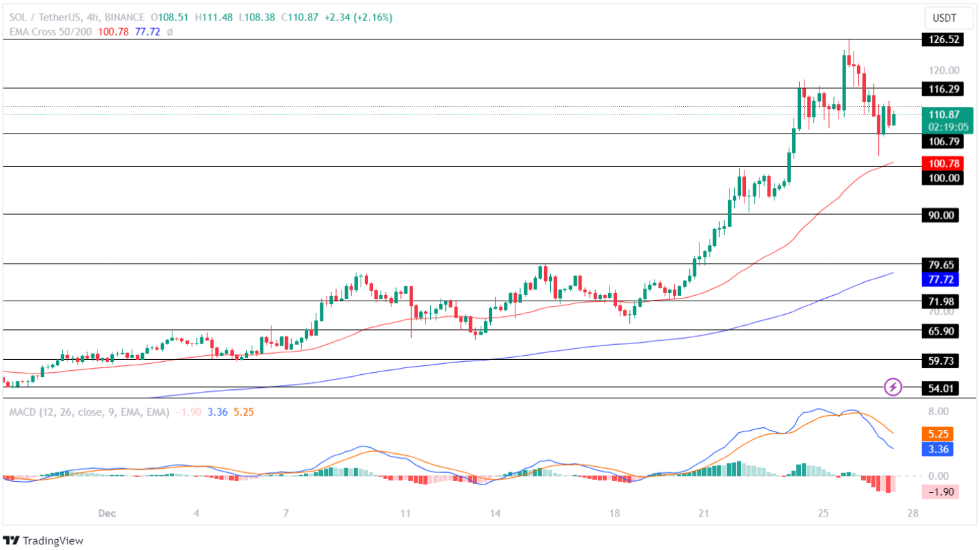979x550 pixels.
Task: Click the 116.29 price level label
Action: click(942, 89)
